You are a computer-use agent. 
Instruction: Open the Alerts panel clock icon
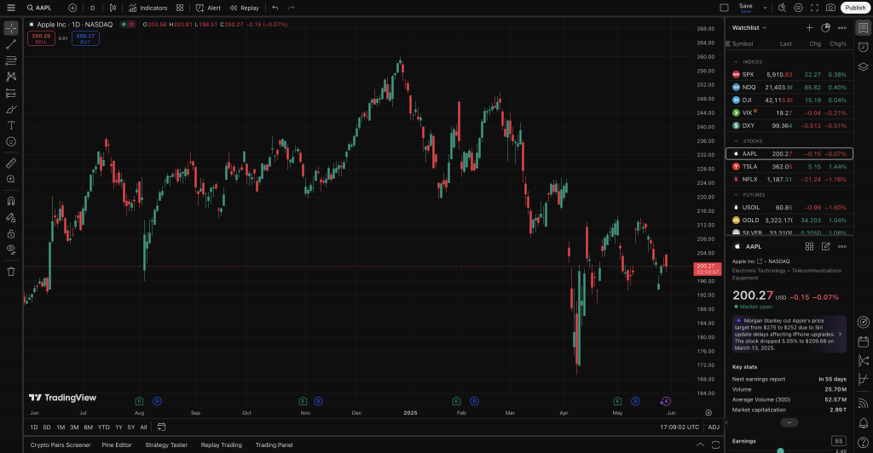pos(863,47)
